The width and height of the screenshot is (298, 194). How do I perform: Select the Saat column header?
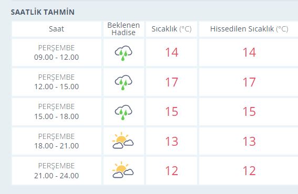tap(56, 29)
